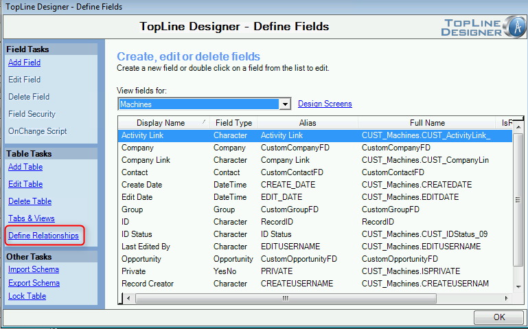Open OnChange Script option

coord(38,131)
